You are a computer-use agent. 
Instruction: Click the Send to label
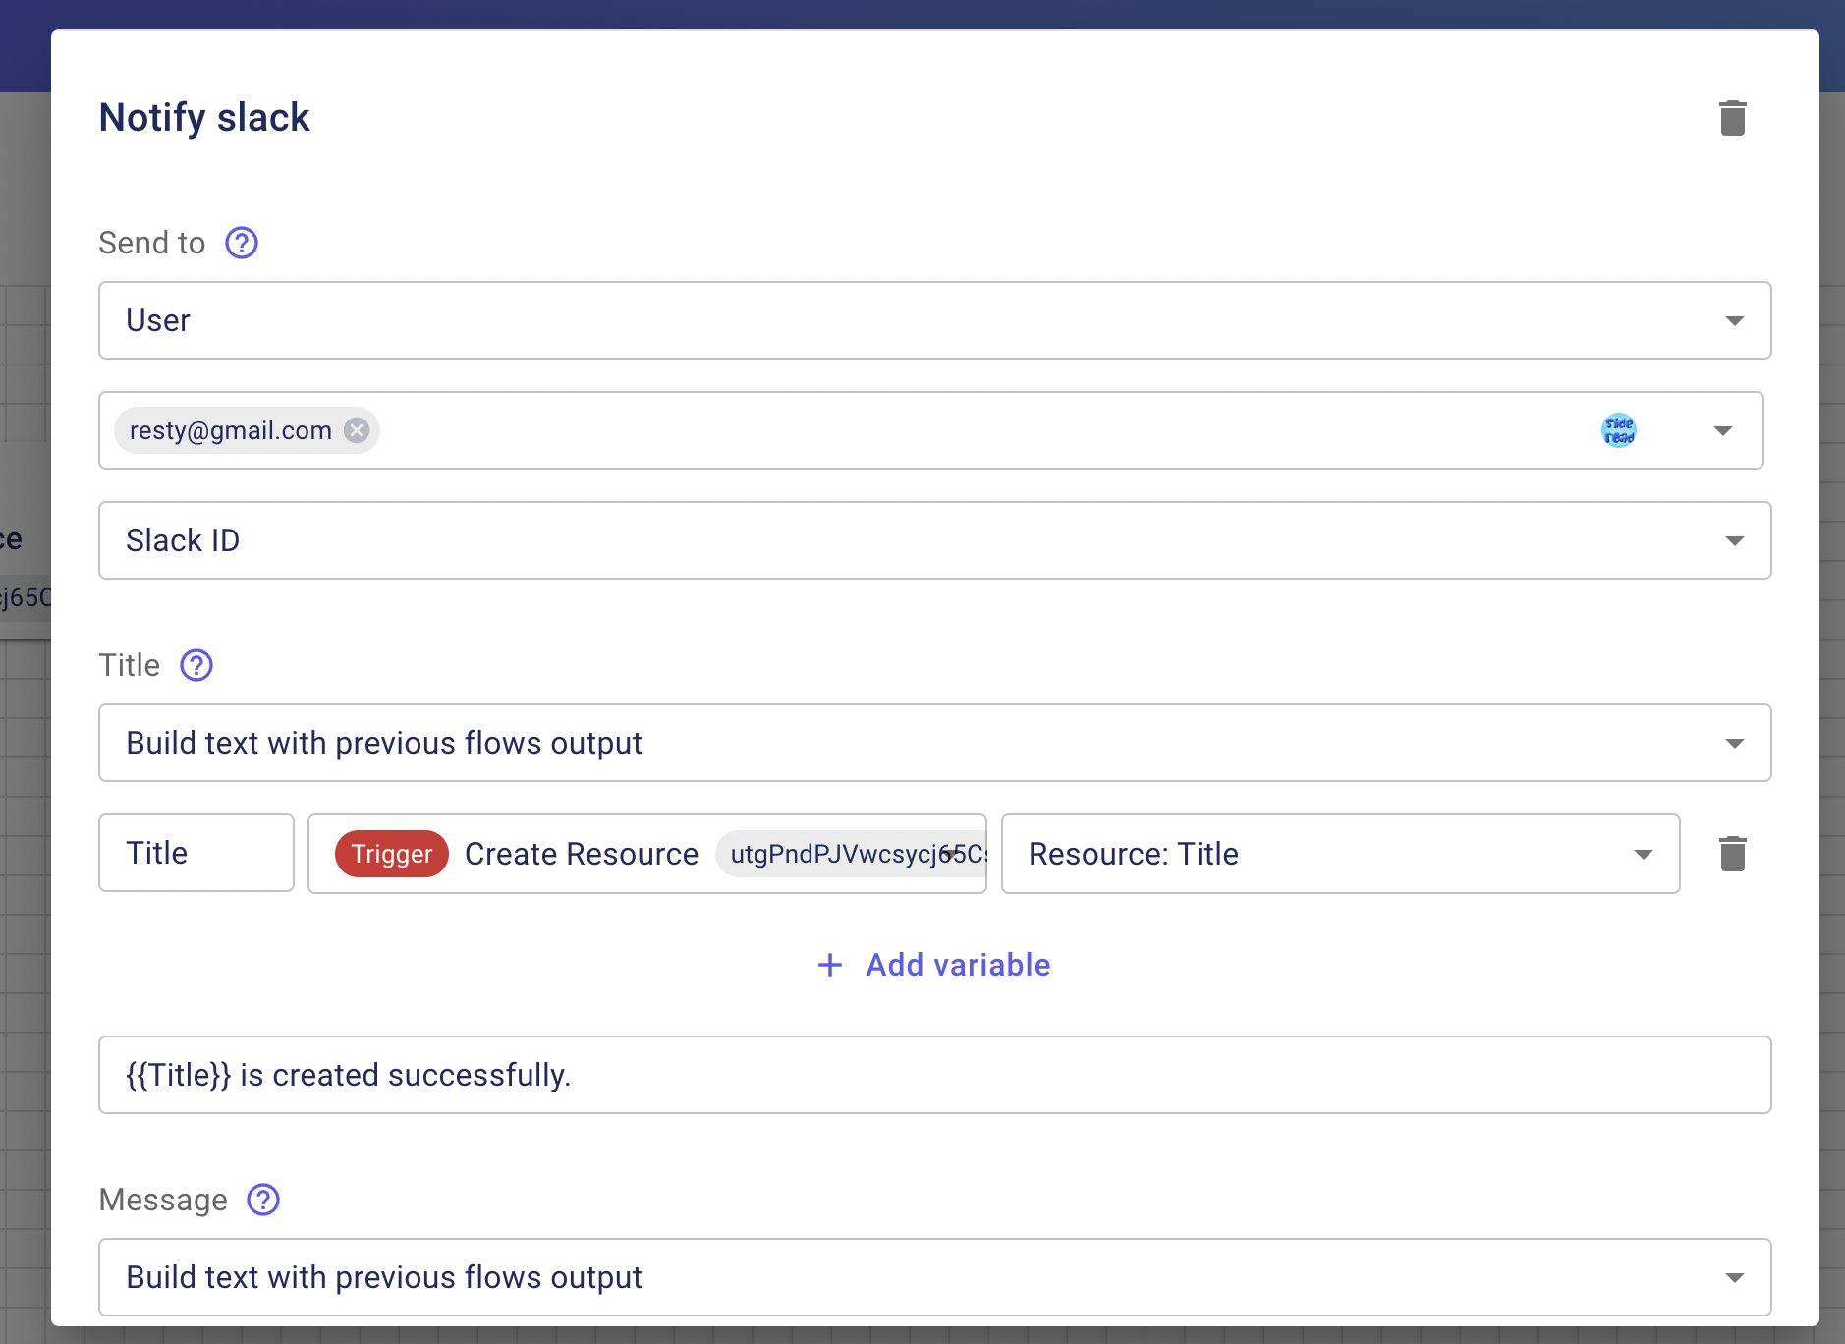[x=152, y=243]
